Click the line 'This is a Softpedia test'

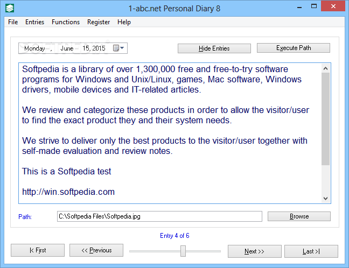66,171
